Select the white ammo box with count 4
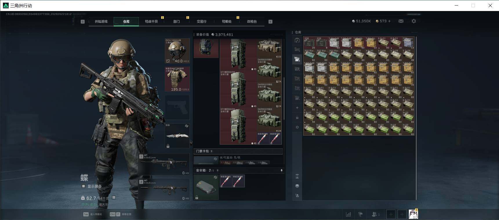 point(346,43)
